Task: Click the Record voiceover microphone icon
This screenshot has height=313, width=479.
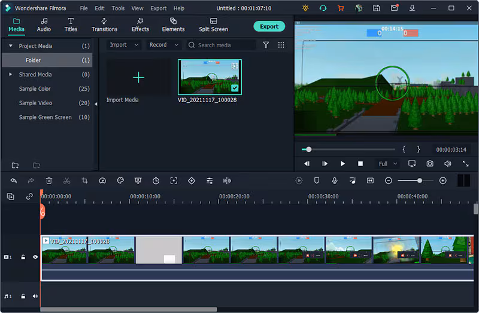Action: click(x=334, y=180)
